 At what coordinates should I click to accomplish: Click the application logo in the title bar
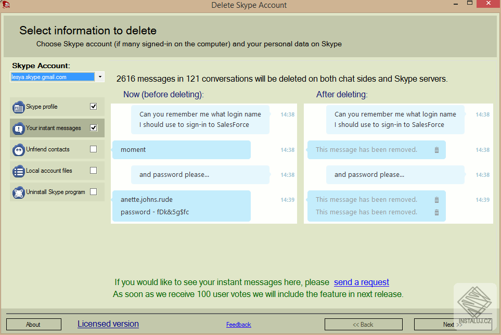[x=6, y=5]
